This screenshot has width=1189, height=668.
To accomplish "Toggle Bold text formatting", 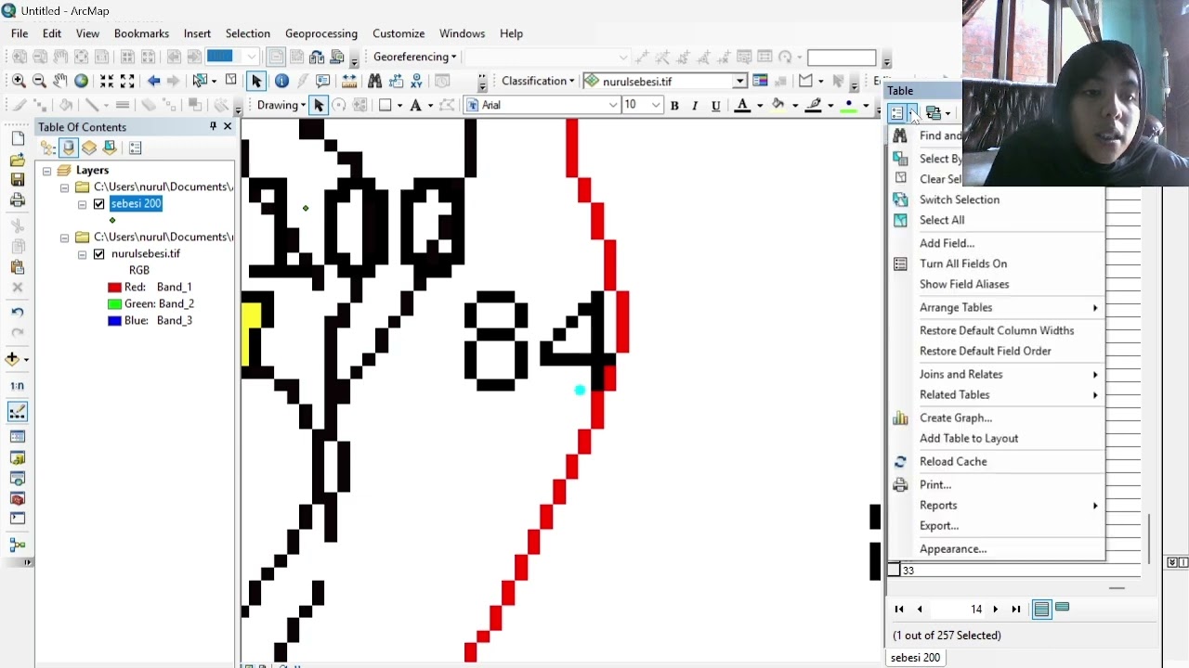I will pos(674,106).
